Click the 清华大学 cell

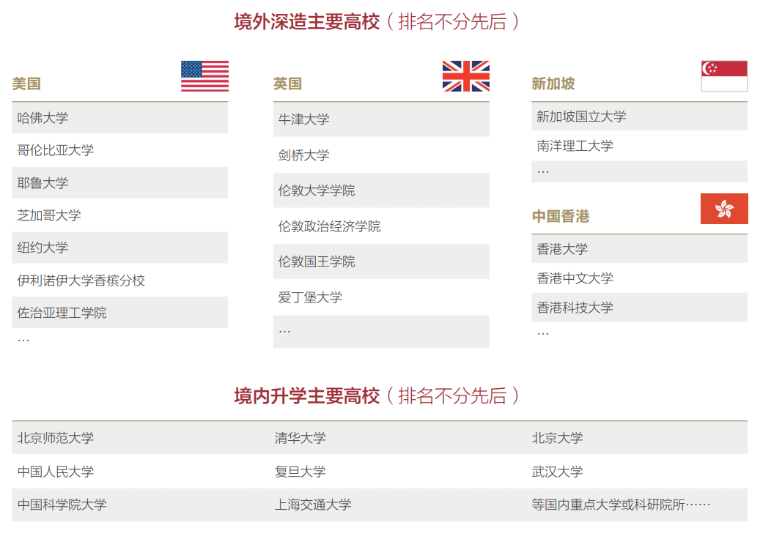pyautogui.click(x=300, y=438)
